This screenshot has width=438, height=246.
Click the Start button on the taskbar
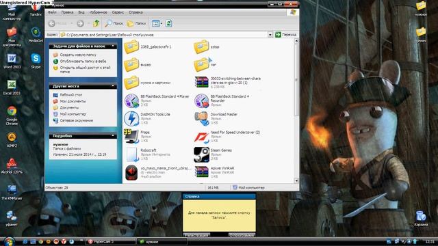(x=9, y=241)
